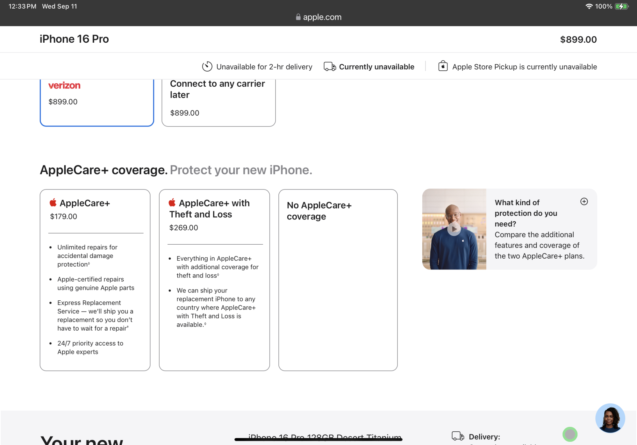Viewport: 637px width, 445px height.
Task: Click the Apple Store Pickup bag icon
Action: (443, 66)
